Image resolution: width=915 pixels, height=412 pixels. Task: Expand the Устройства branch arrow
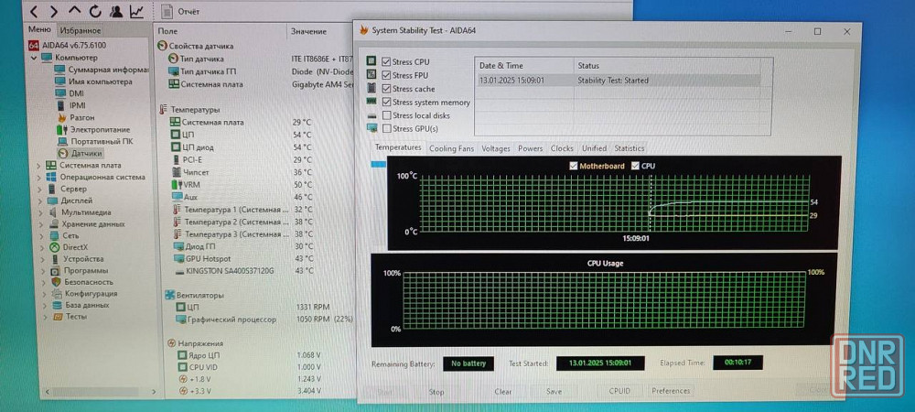pos(41,259)
